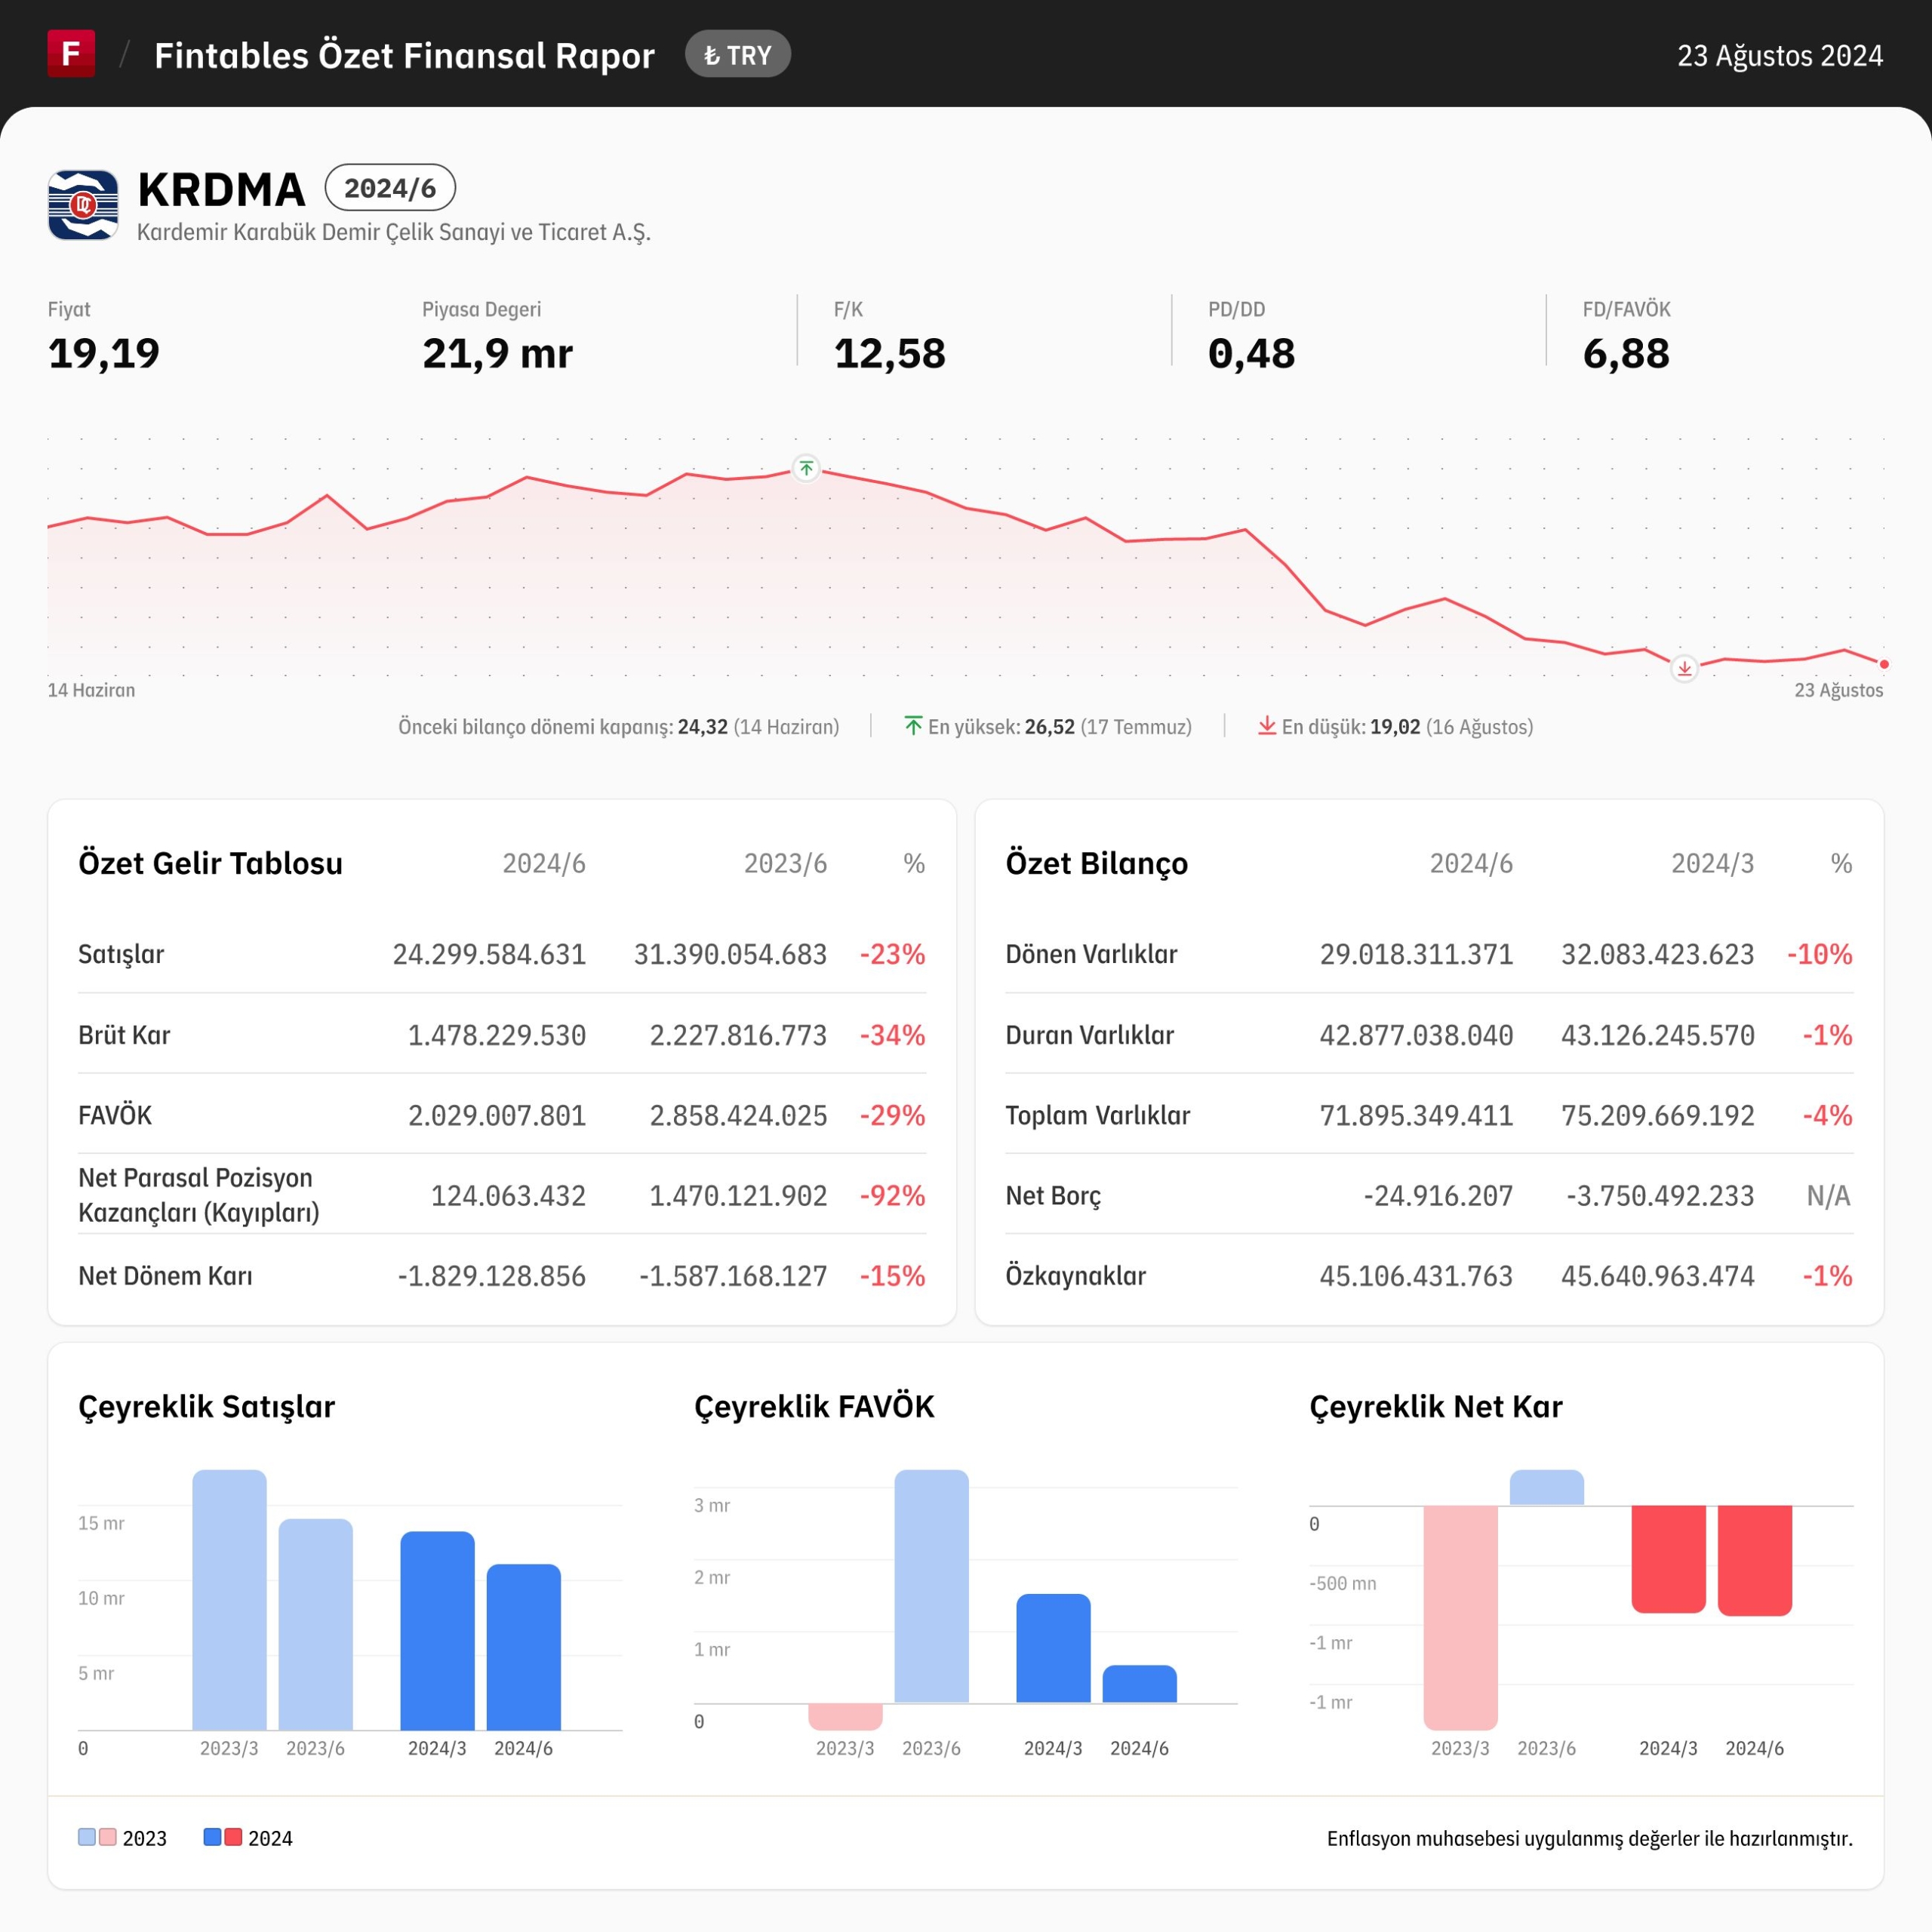Click the 2024/6 bar in Çeyreklik Net Kar
Image resolution: width=1932 pixels, height=1932 pixels.
coord(1755,1560)
